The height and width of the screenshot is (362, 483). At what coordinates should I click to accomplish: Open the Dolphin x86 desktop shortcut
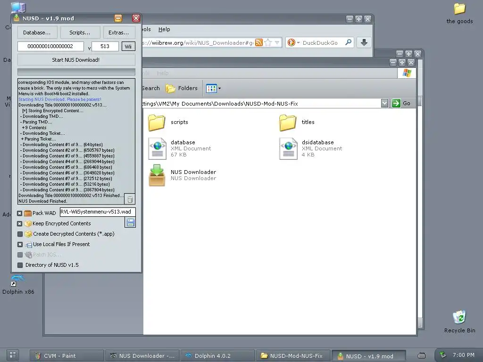point(18,285)
